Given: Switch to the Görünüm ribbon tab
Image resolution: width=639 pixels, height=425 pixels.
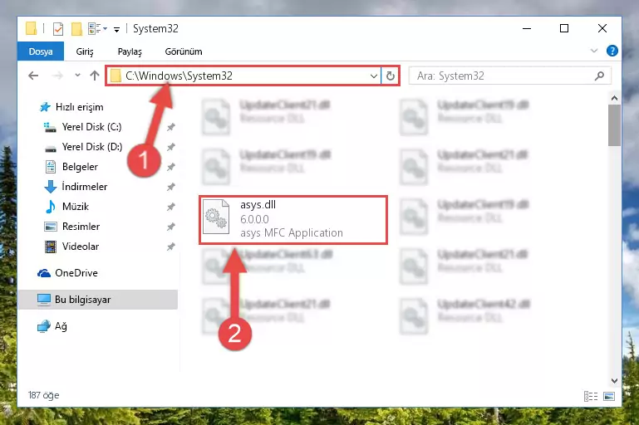Looking at the screenshot, I should click(184, 51).
